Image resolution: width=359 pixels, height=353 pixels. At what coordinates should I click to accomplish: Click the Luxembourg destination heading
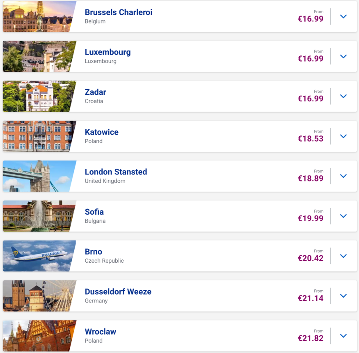point(108,52)
